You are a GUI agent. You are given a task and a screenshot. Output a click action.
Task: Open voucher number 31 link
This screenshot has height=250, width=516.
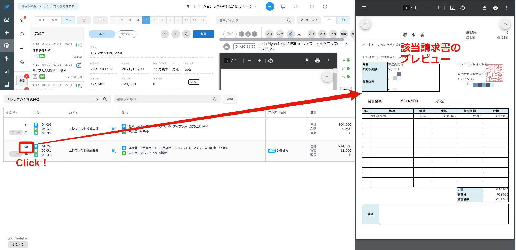(x=26, y=125)
